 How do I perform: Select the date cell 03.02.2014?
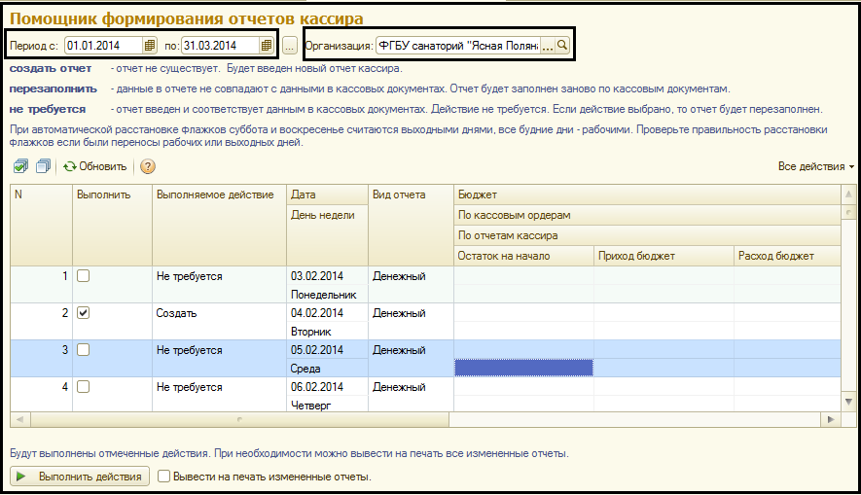[x=327, y=276]
